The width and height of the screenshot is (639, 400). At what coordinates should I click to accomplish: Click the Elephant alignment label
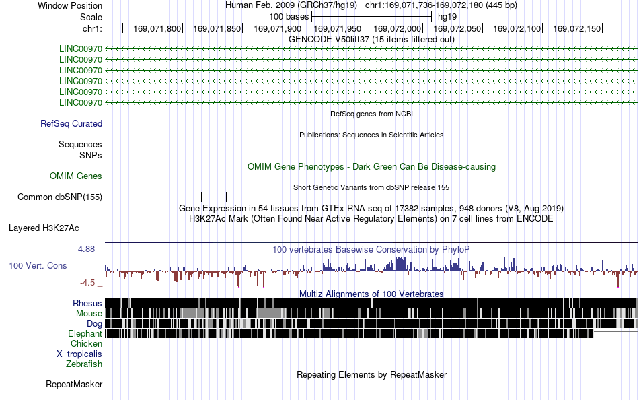point(85,333)
